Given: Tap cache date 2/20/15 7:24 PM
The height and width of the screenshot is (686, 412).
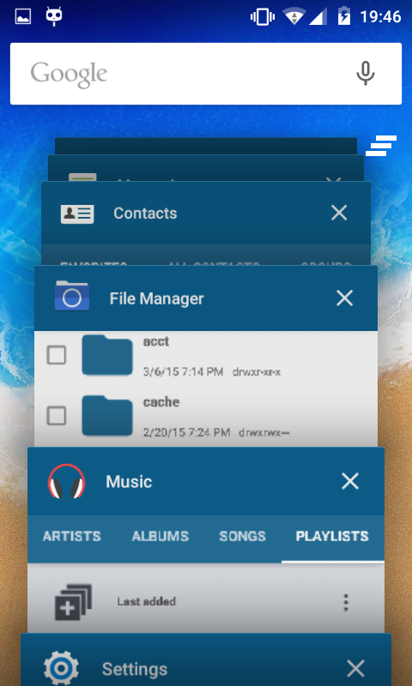Looking at the screenshot, I should click(186, 433).
